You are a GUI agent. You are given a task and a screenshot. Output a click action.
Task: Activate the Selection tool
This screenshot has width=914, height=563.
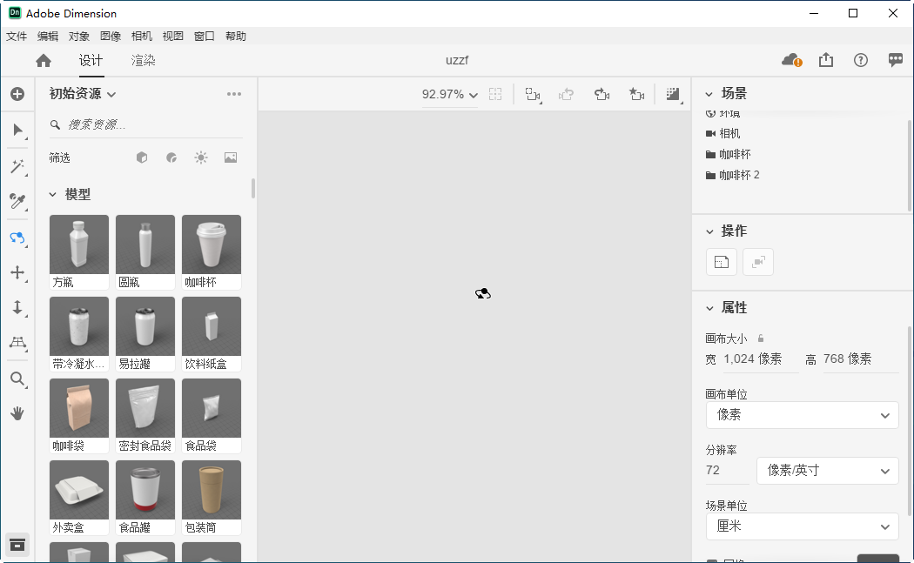tap(17, 131)
